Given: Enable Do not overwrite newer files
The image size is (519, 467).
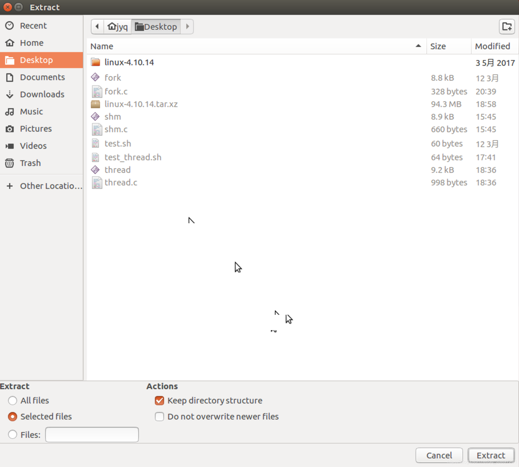Looking at the screenshot, I should (x=159, y=417).
